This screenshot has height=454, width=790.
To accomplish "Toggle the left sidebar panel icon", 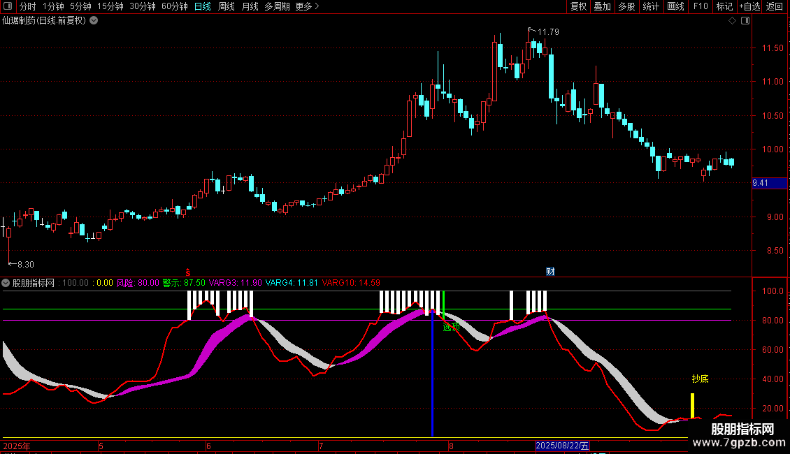I will (7, 7).
